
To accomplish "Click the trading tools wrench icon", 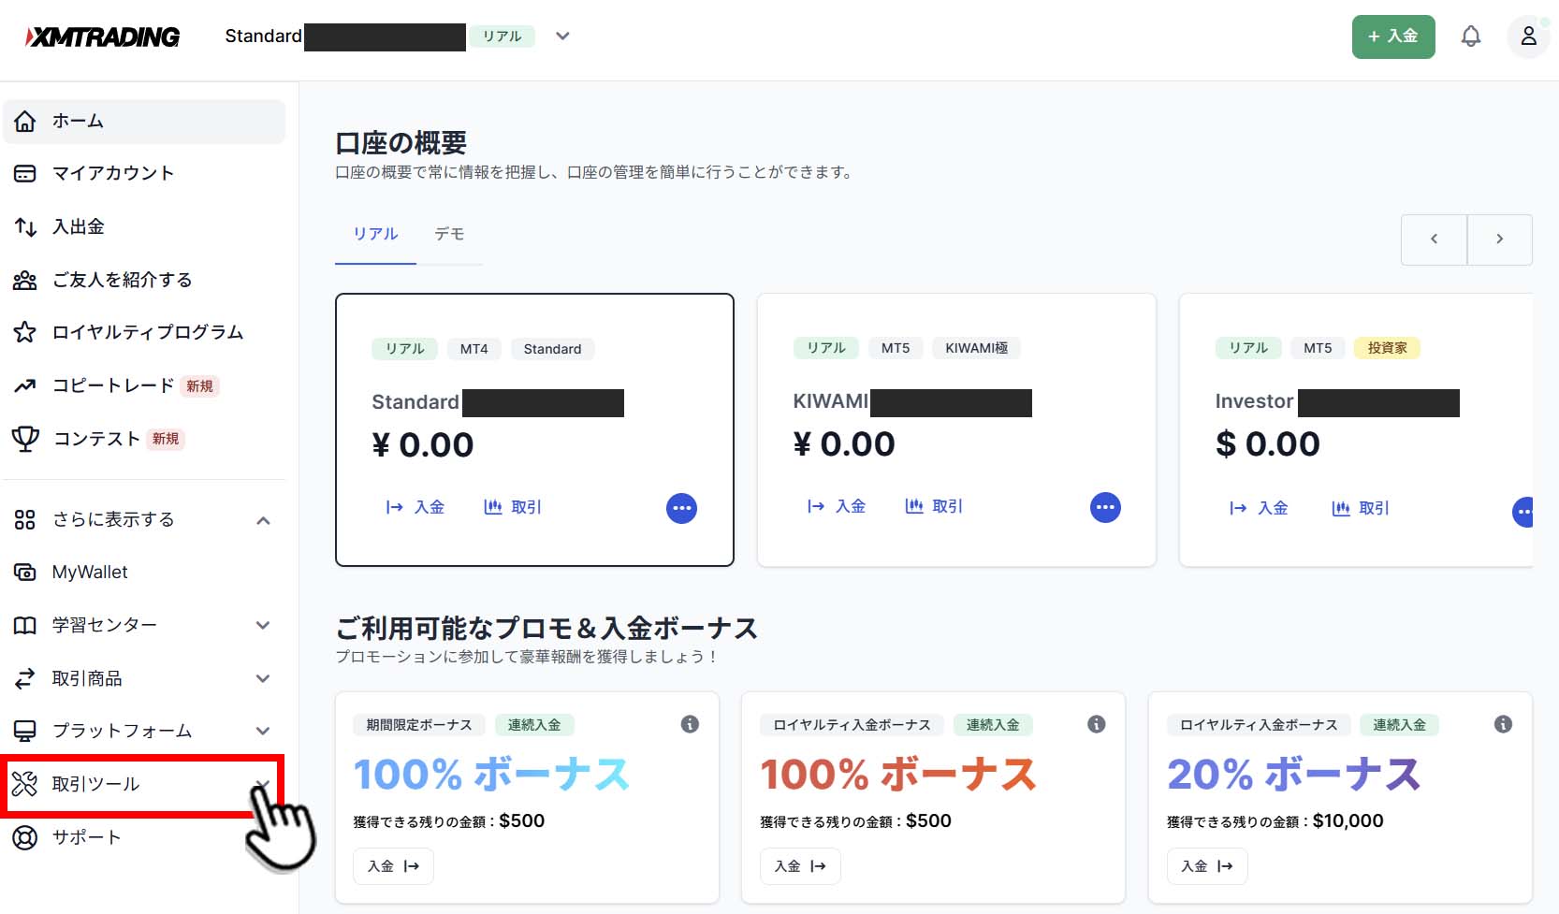I will click(25, 784).
